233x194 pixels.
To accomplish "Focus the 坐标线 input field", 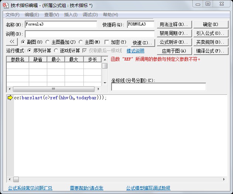I will point(158,87).
